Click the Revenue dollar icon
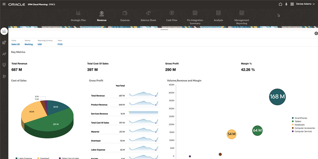Screen dimensions: 318x159 pyautogui.click(x=102, y=13)
